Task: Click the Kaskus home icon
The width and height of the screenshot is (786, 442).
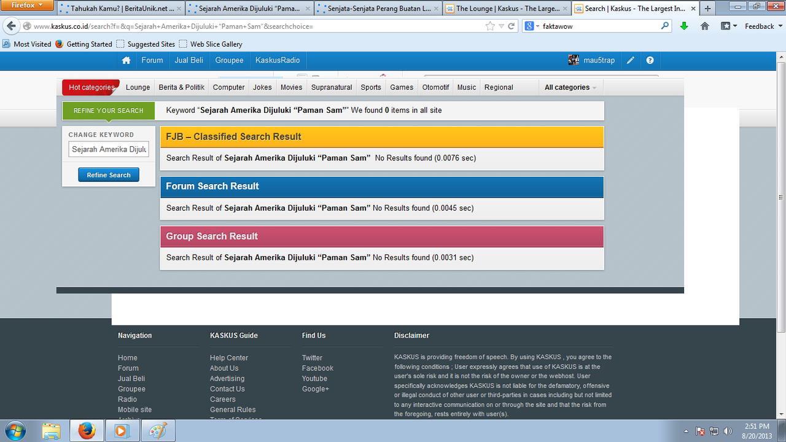Action: point(126,60)
